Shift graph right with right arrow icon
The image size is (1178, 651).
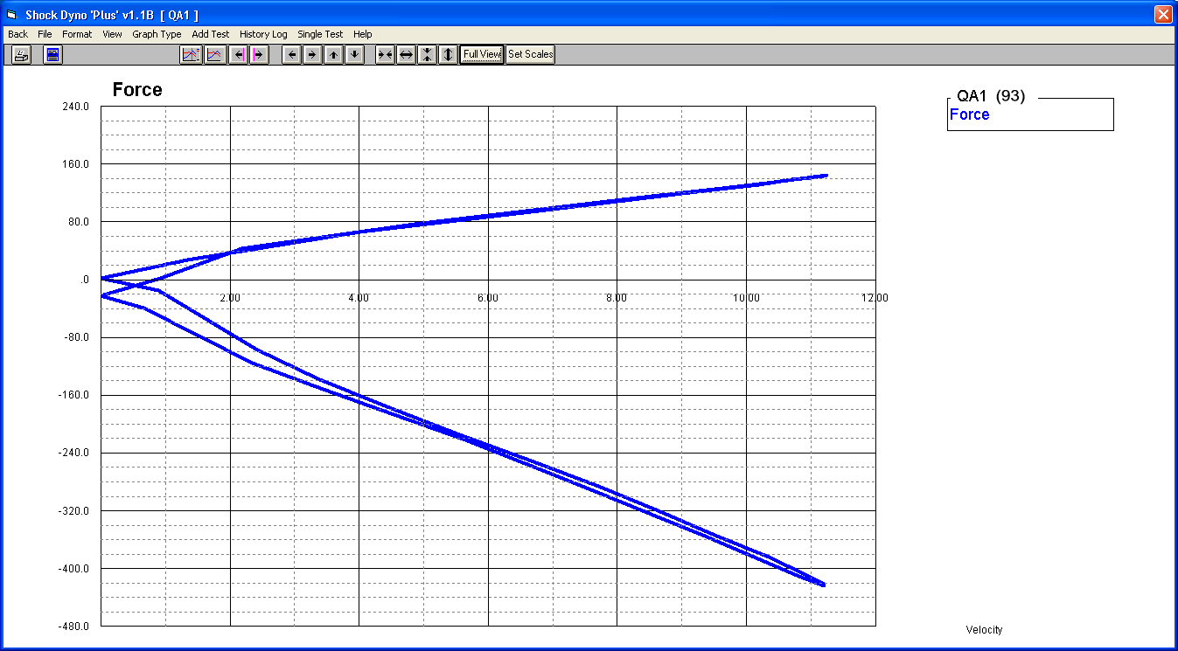tap(312, 54)
